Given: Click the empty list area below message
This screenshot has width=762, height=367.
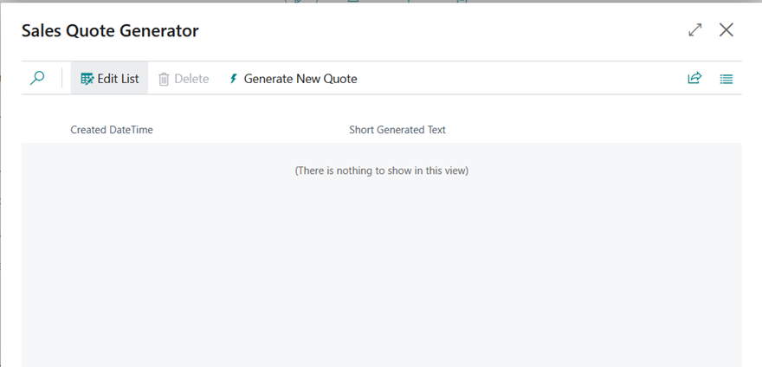Looking at the screenshot, I should click(x=381, y=277).
